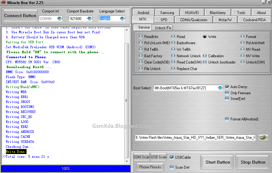Click the log scrollbar down arrow

coord(127,161)
